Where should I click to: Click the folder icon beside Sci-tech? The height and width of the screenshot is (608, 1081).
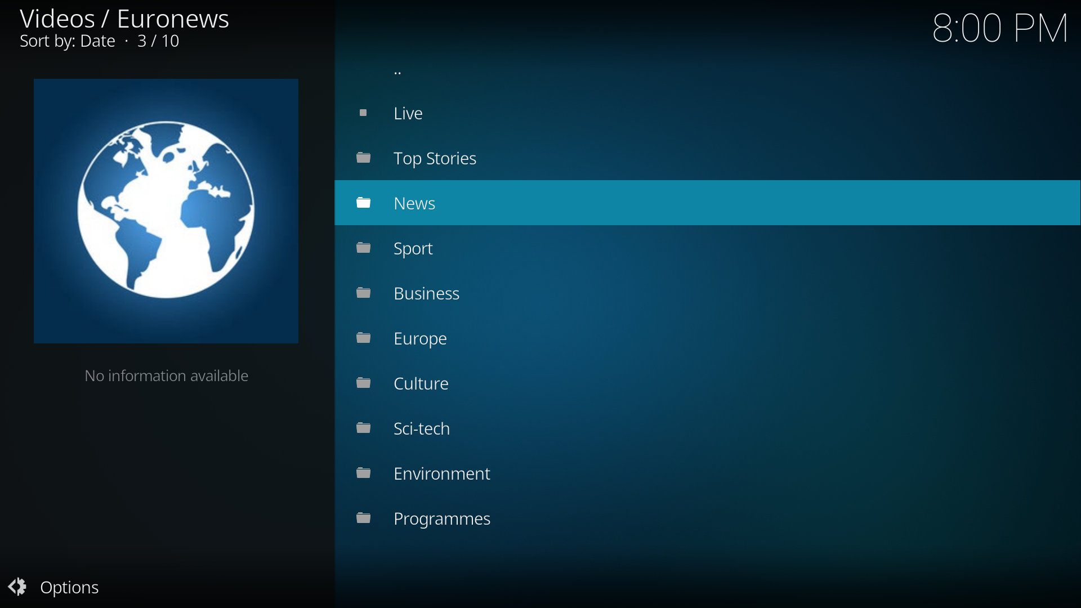tap(364, 428)
